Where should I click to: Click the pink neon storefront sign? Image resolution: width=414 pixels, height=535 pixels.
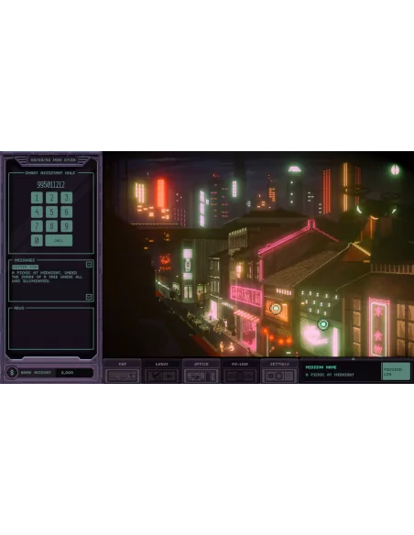(x=245, y=296)
